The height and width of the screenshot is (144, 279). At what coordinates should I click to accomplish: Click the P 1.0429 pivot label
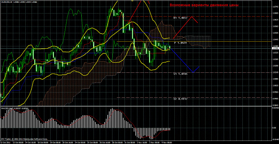pos(181,43)
